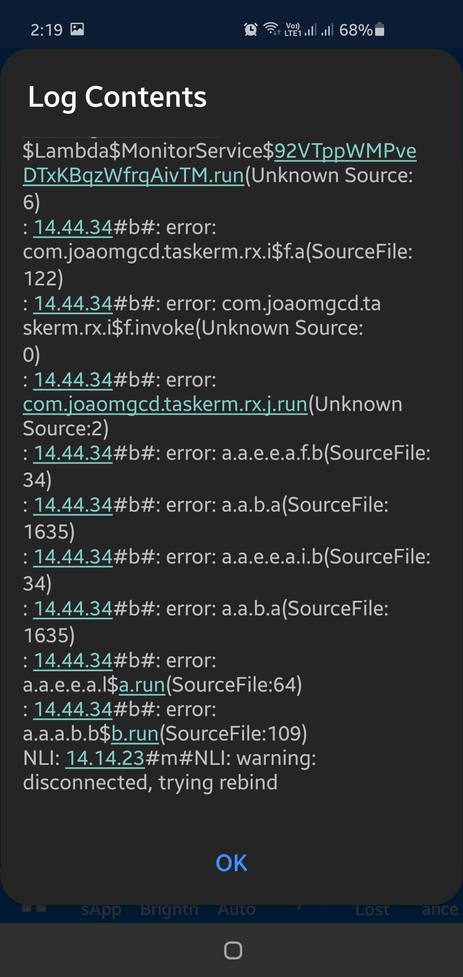This screenshot has width=463, height=977.
Task: Tap the second signal strength bars icon
Action: tap(327, 30)
